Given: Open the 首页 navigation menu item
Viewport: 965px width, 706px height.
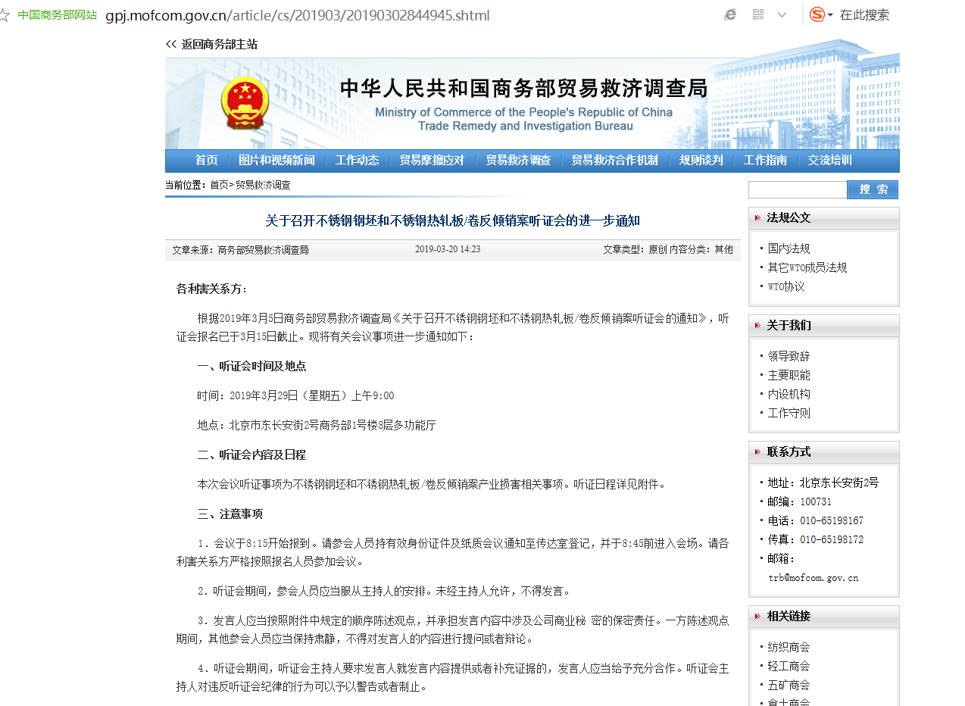Looking at the screenshot, I should coord(206,160).
